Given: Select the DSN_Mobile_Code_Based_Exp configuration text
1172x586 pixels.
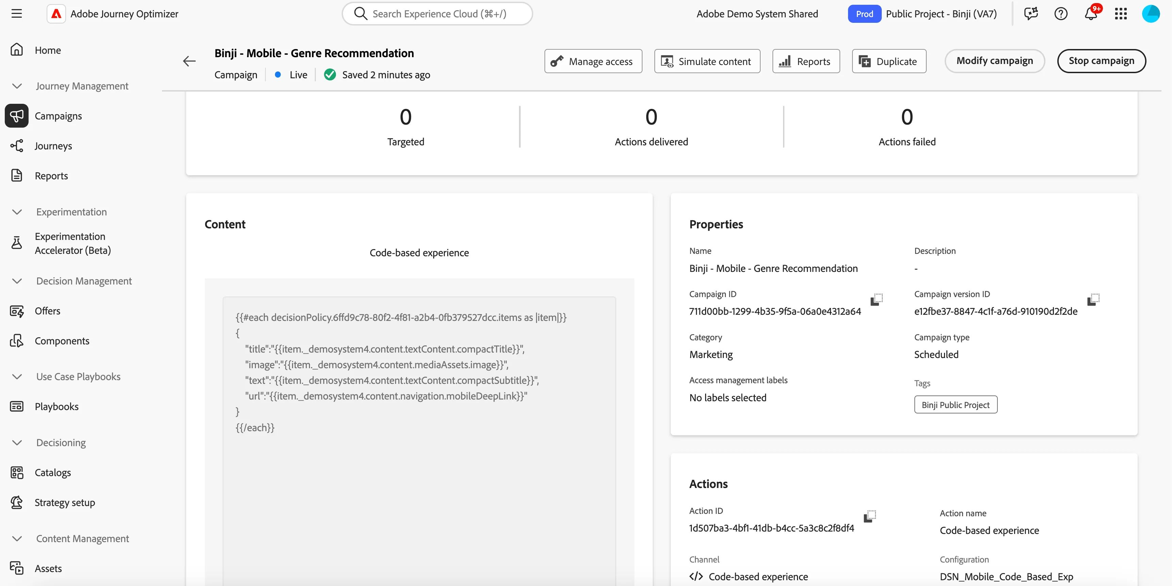Looking at the screenshot, I should click(x=1006, y=576).
